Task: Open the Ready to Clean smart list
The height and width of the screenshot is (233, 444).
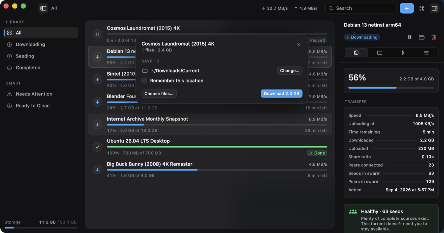Action: [x=41, y=106]
